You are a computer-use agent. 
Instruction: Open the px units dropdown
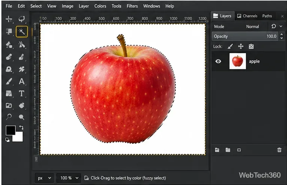tap(44, 178)
